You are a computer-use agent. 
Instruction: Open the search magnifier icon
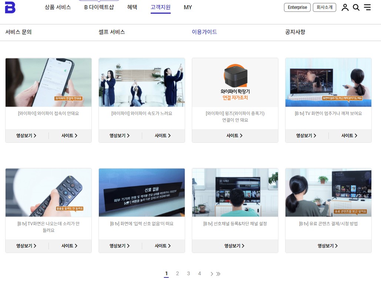point(356,7)
